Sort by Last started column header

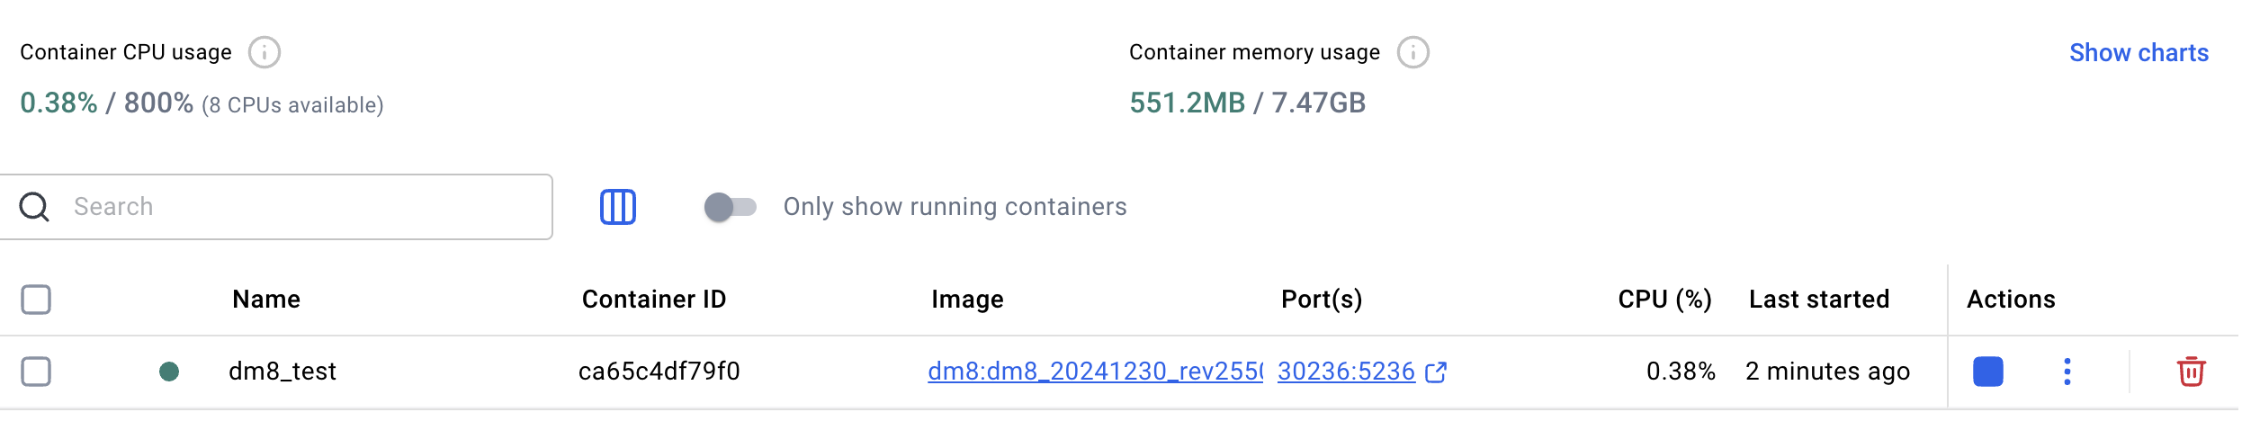(x=1818, y=300)
